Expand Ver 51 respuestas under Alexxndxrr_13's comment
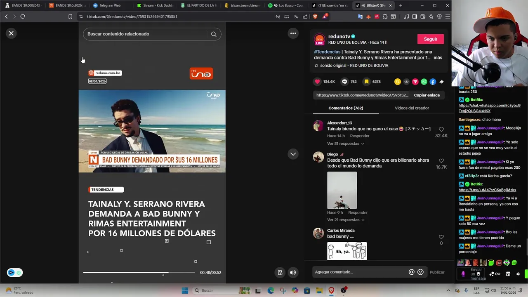This screenshot has width=528, height=297. tap(345, 144)
